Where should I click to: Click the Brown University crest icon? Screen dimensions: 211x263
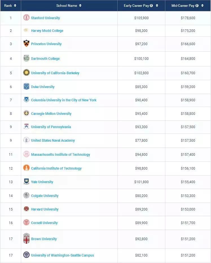26,238
